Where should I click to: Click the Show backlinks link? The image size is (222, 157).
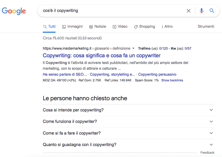point(172,80)
